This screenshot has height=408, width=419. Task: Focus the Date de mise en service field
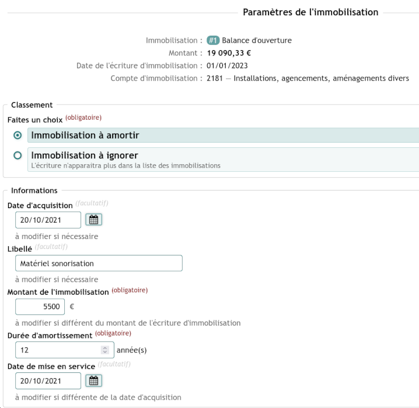point(48,381)
